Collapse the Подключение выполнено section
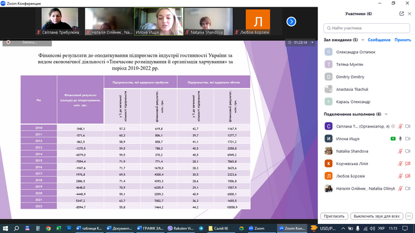The image size is (415, 233). click(386, 114)
